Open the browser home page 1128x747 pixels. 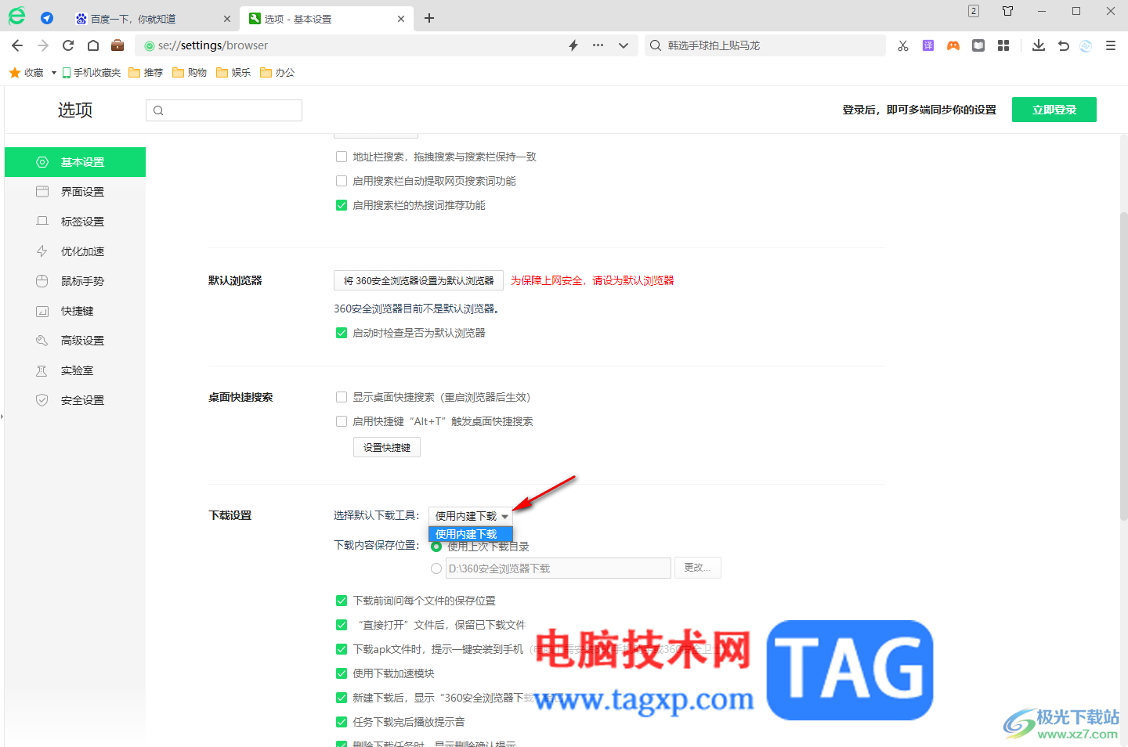pos(93,45)
